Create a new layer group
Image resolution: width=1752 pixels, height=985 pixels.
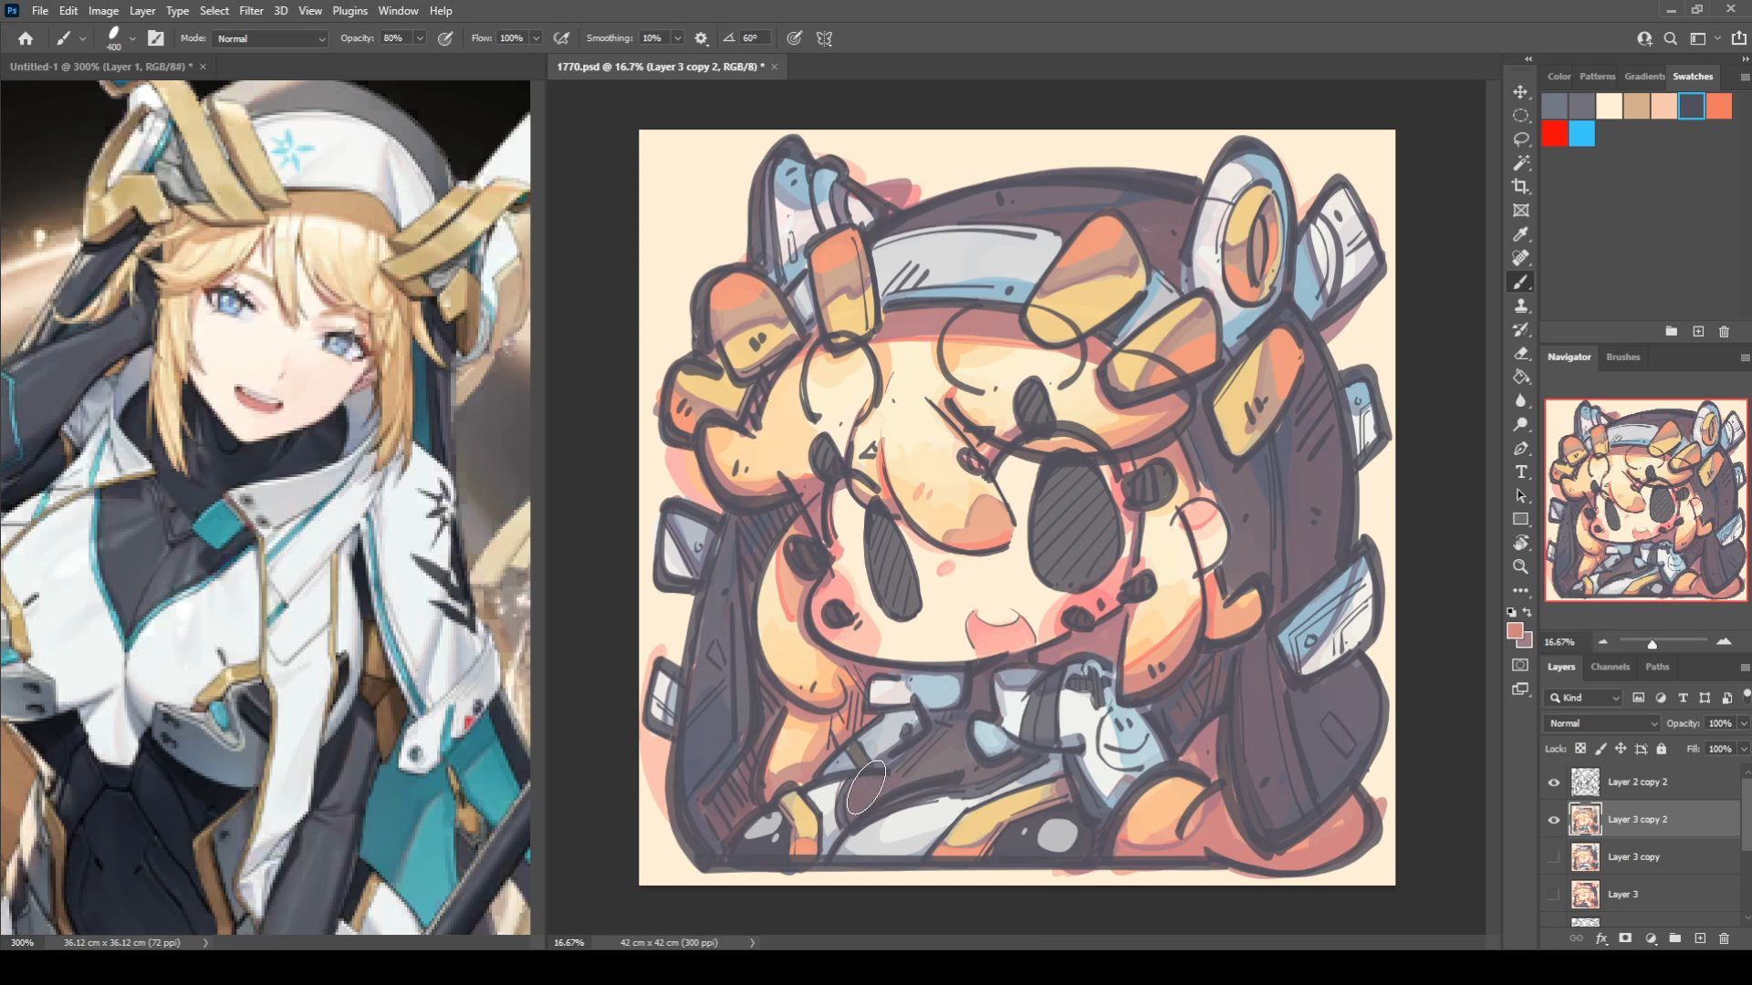click(x=1675, y=938)
